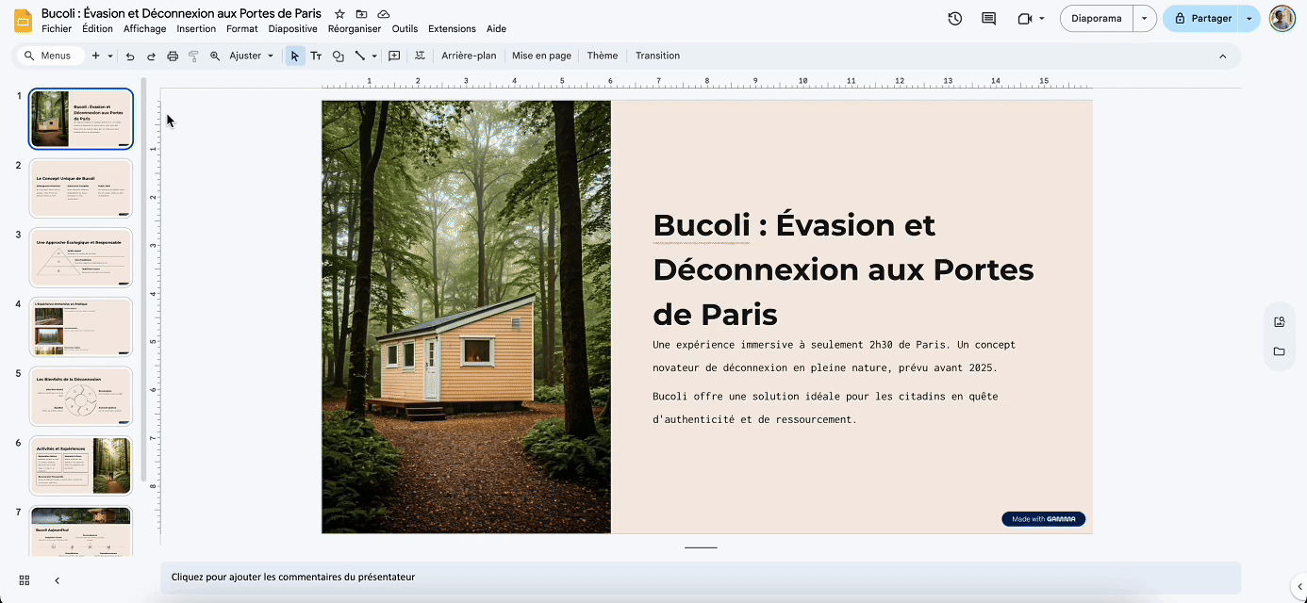Click the Redo arrow
The image size is (1307, 603).
click(x=151, y=56)
